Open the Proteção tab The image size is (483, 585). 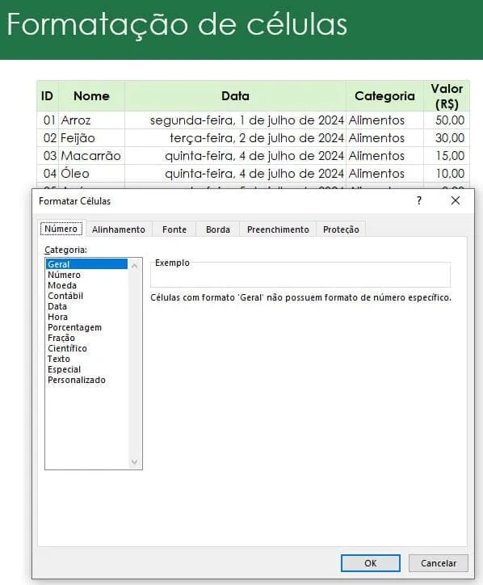coord(341,229)
